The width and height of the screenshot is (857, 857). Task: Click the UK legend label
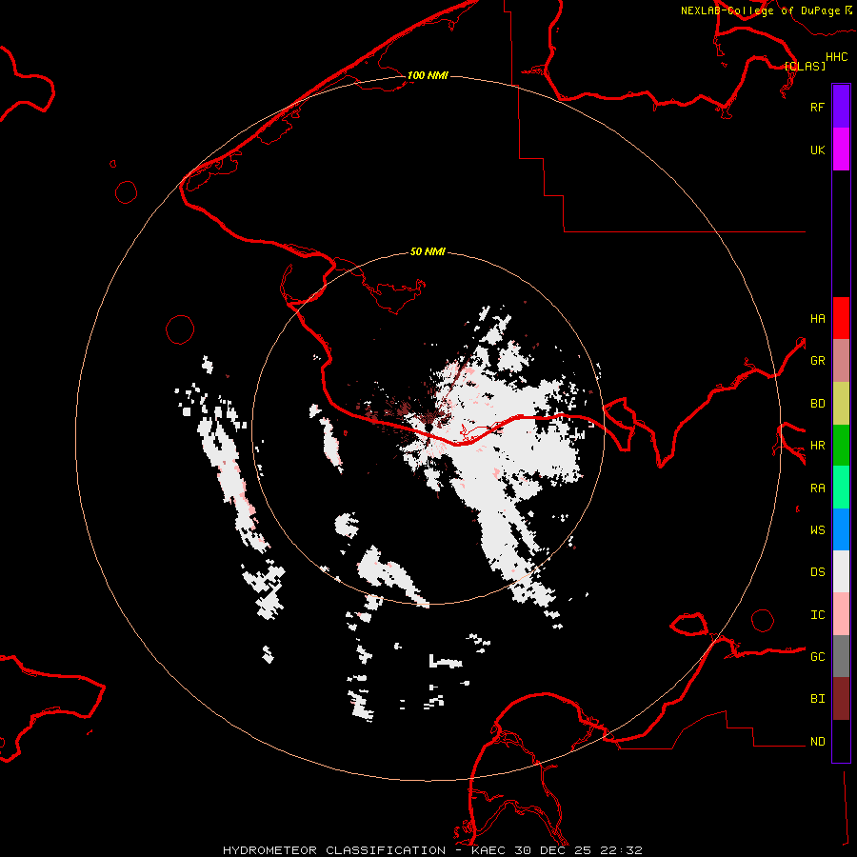coord(817,149)
